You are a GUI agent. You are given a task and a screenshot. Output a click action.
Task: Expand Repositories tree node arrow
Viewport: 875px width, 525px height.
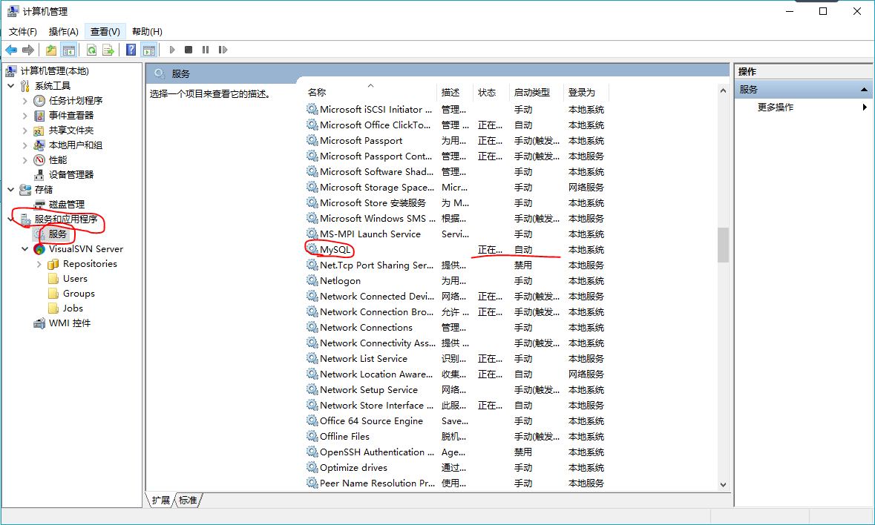(39, 264)
